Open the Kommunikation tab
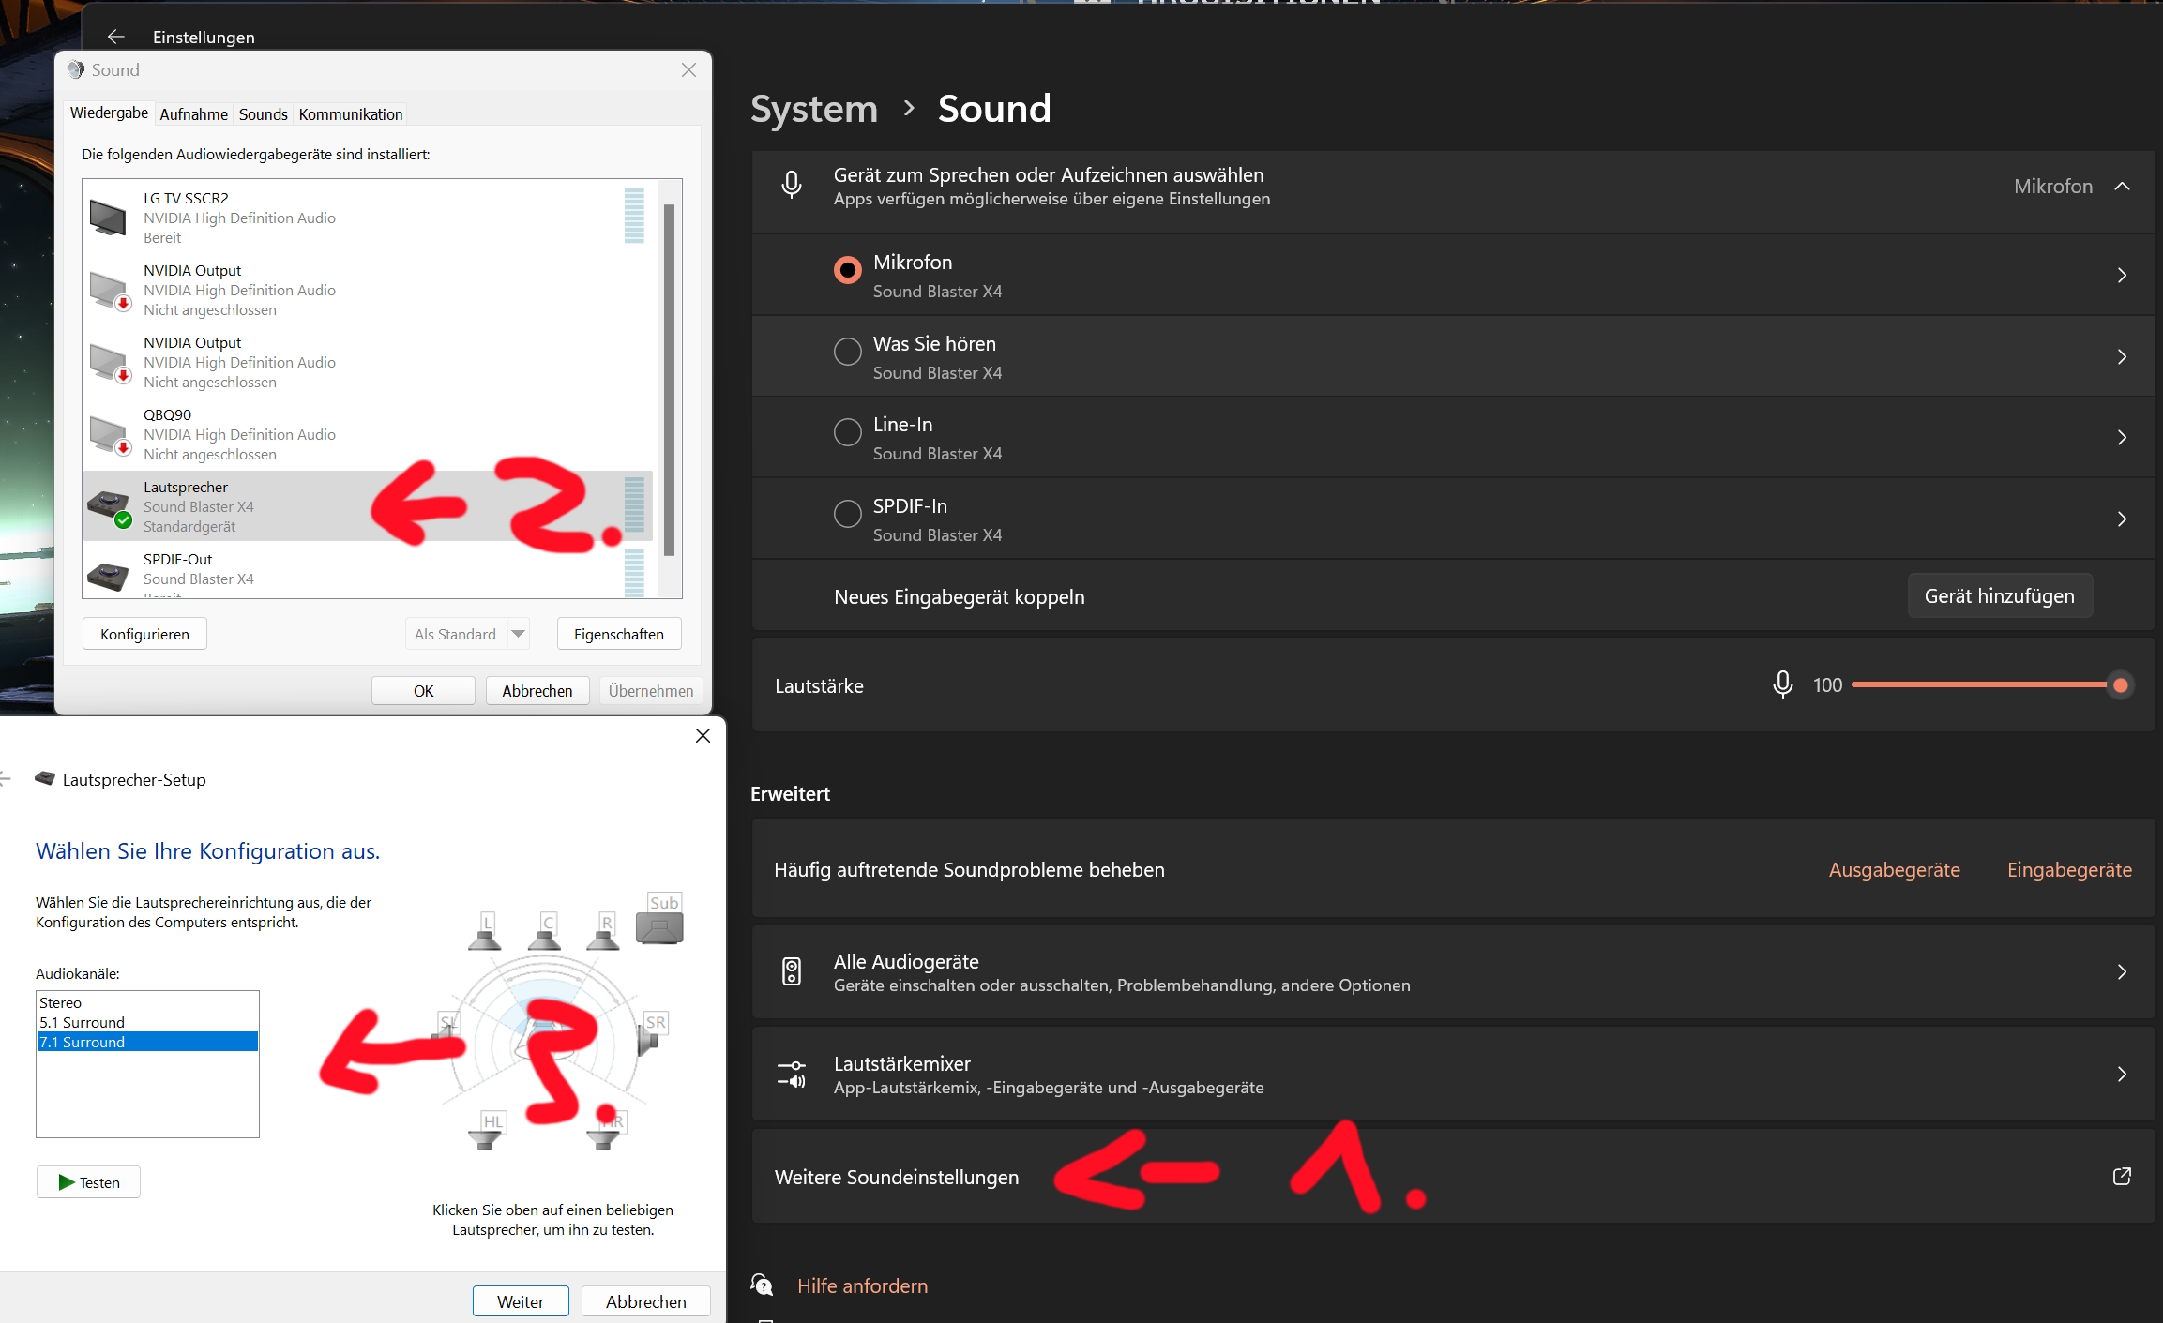This screenshot has width=2163, height=1323. click(350, 114)
